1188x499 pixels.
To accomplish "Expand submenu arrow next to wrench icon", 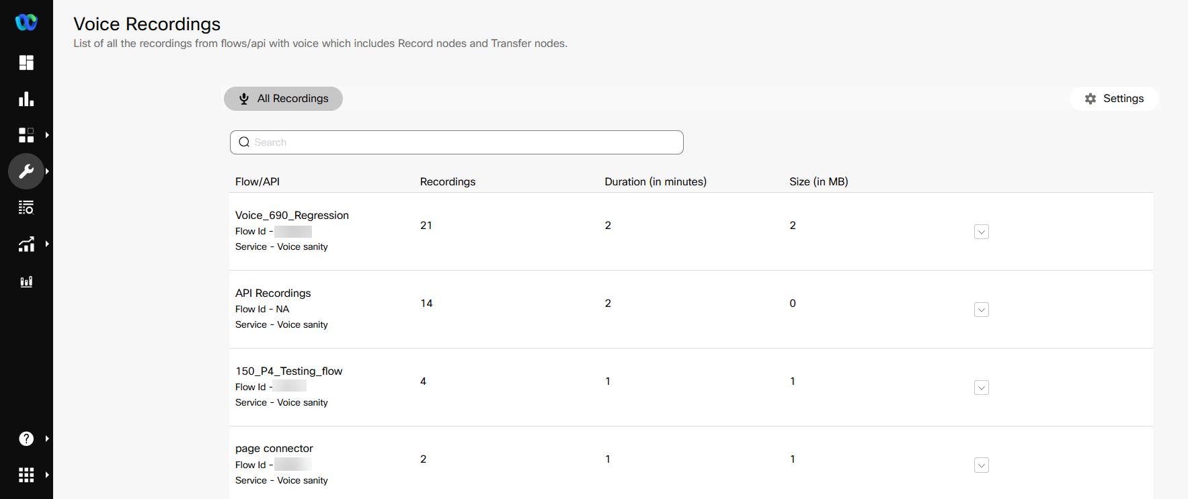I will tap(47, 171).
